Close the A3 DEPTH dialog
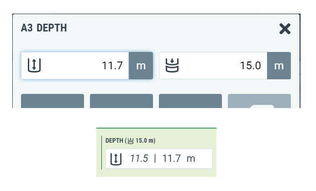Screen dimensions: 316x191 pyautogui.click(x=285, y=29)
